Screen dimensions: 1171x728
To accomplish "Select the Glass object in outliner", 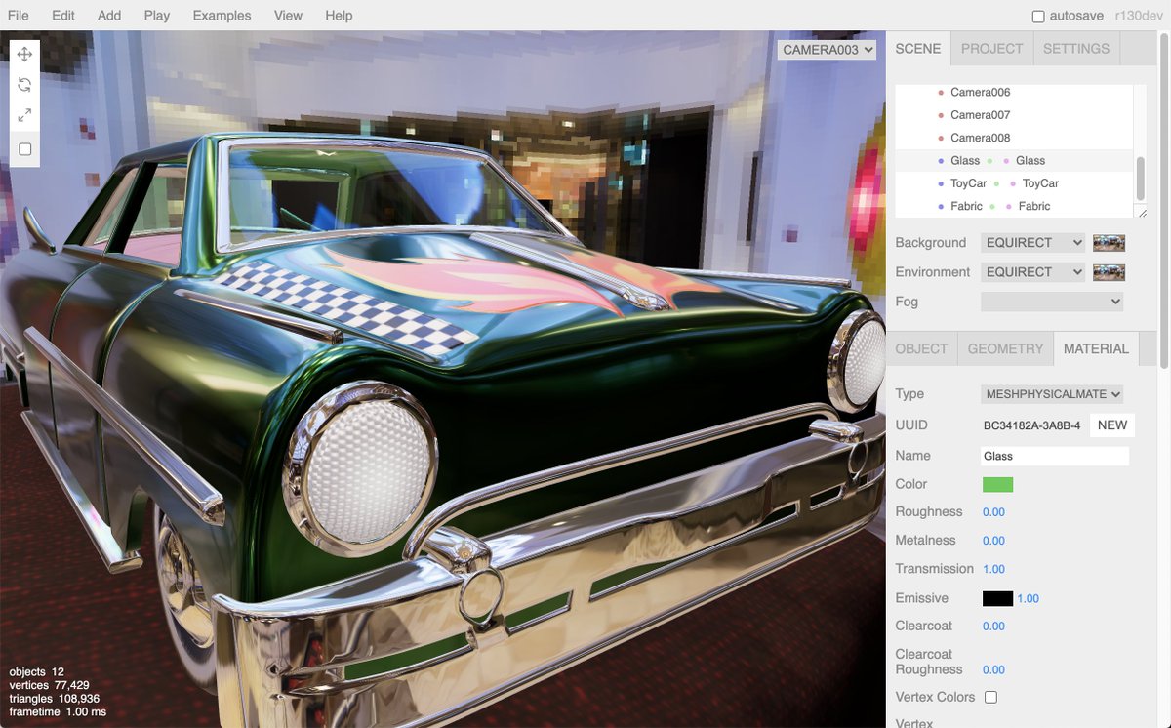I will point(1014,160).
